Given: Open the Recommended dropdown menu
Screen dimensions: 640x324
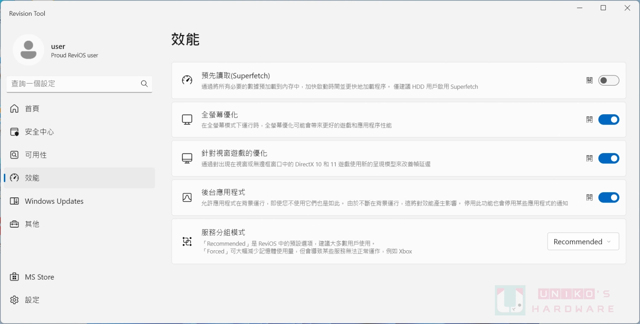Looking at the screenshot, I should pos(583,241).
